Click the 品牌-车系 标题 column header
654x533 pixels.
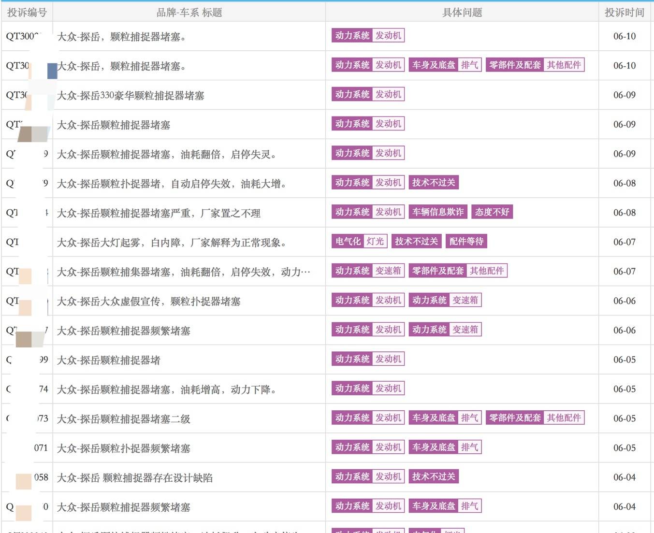pyautogui.click(x=189, y=12)
